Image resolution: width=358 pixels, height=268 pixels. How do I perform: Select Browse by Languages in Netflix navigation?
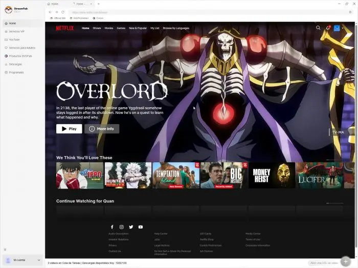[176, 28]
